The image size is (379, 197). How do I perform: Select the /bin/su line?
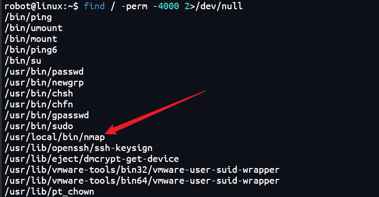23,61
